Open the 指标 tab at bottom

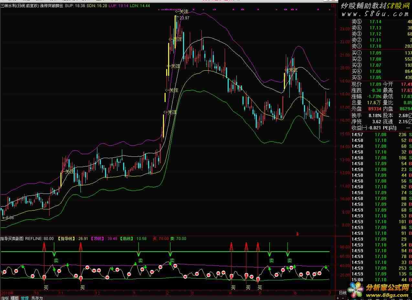(x=5, y=298)
